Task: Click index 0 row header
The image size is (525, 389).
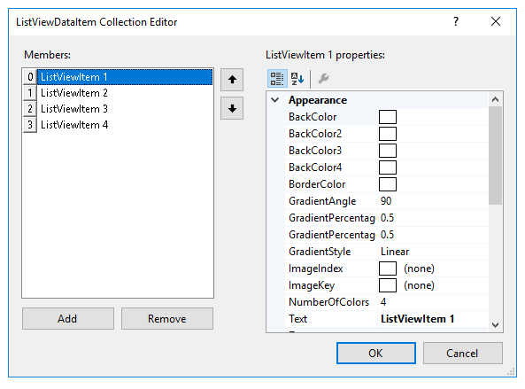Action: pos(30,77)
